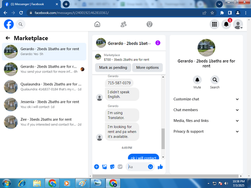This screenshot has height=188, width=251.
Task: Click the taskbar volume speaker icon
Action: click(226, 183)
